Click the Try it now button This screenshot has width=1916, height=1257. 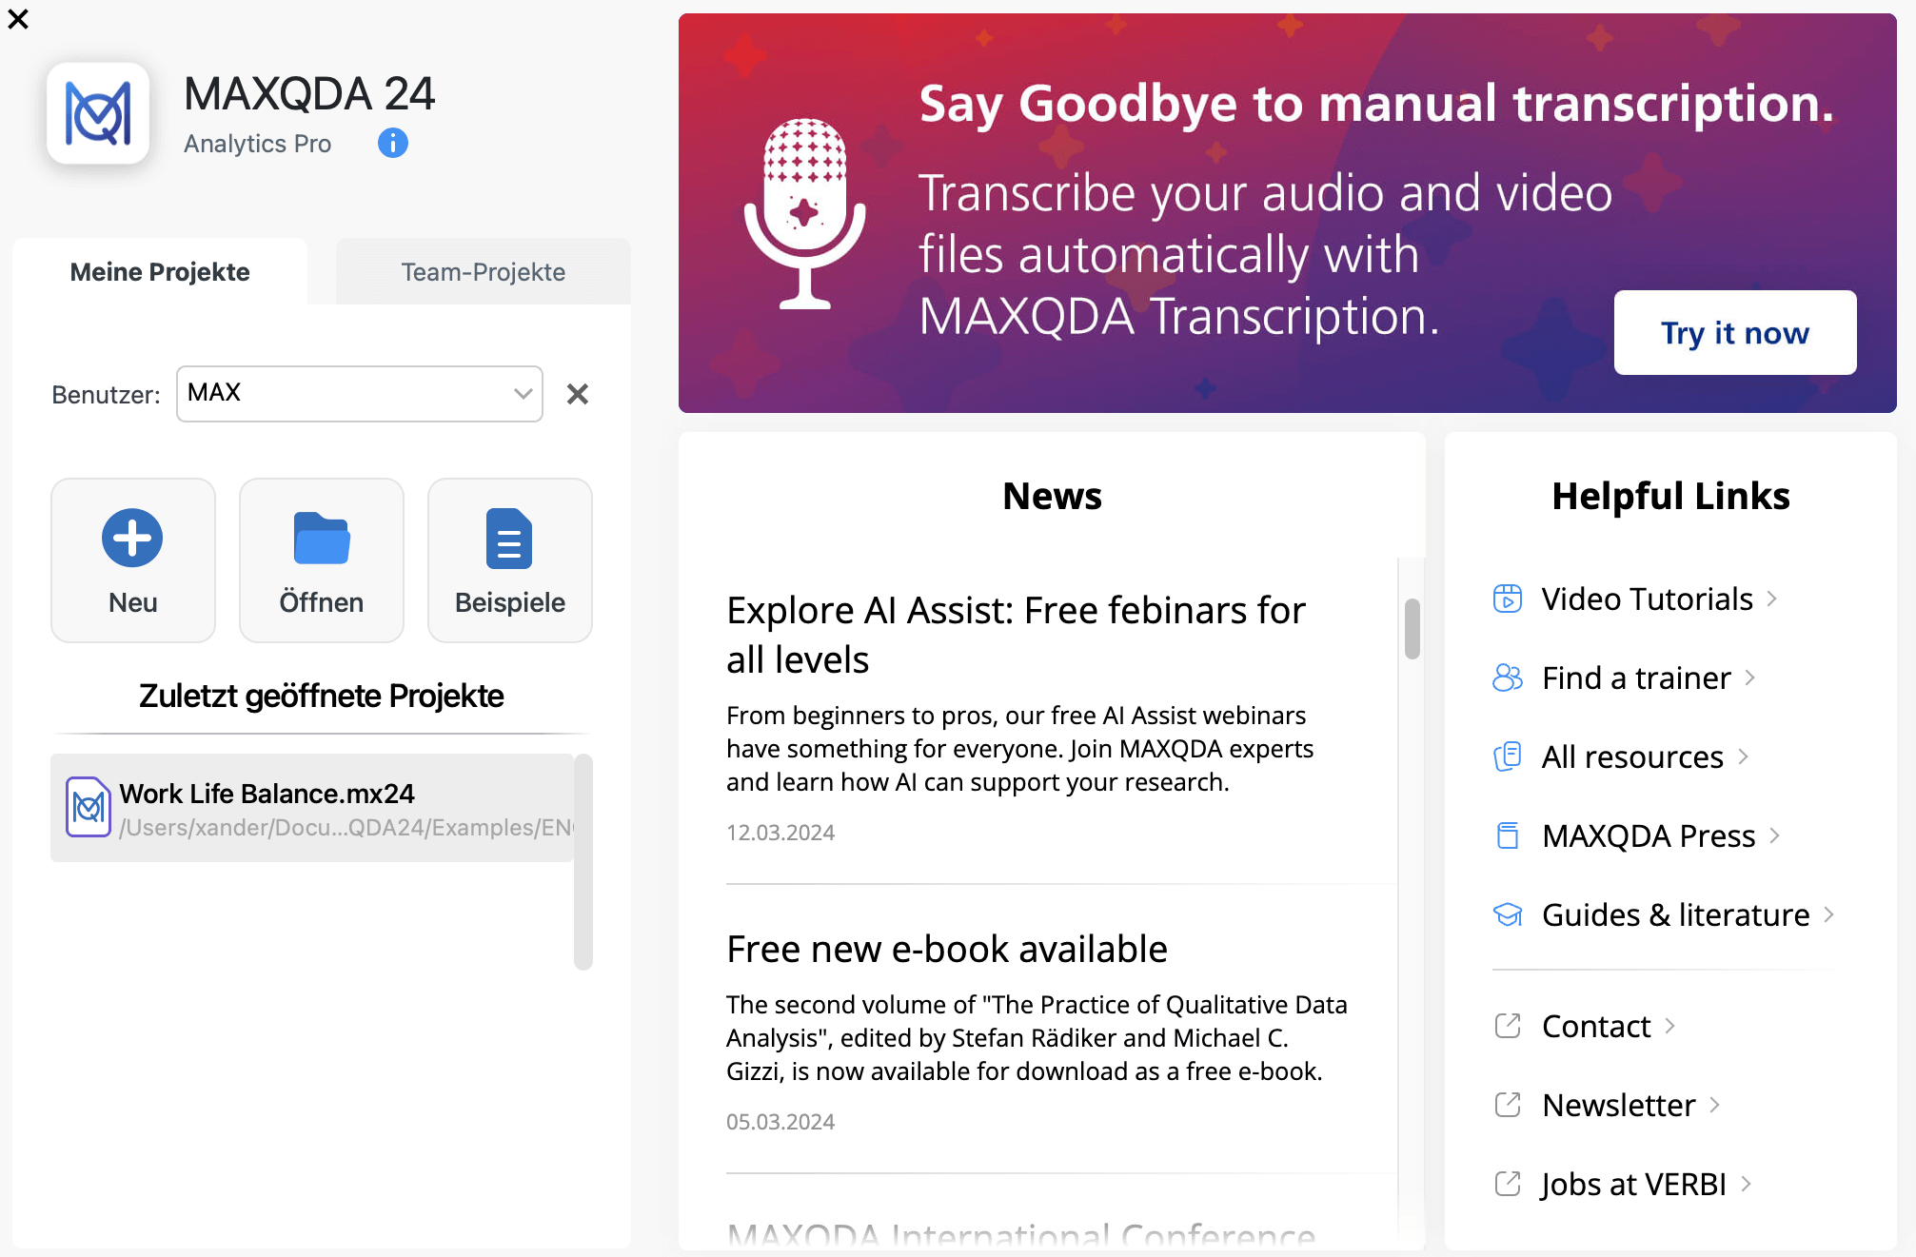(x=1735, y=332)
